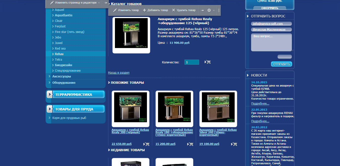Click the news date 24.03.2012
This screenshot has width=340, height=166.
tap(259, 127)
